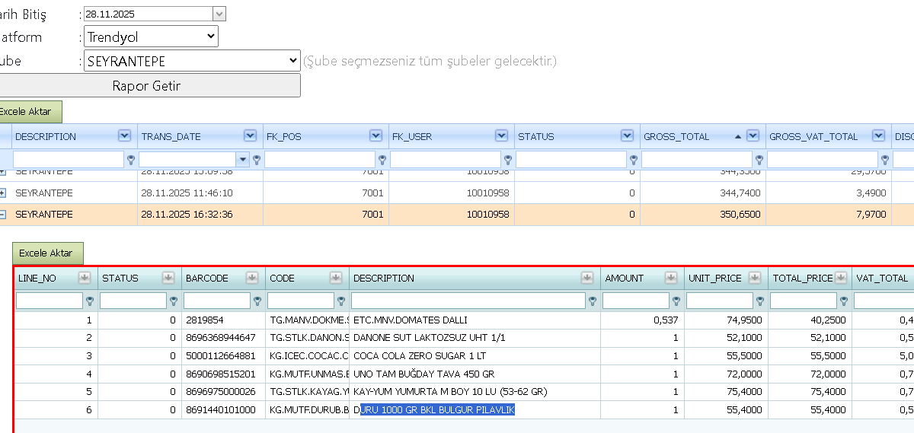Viewport: 914px width, 433px height.
Task: Click funnel icon beside FK_USER filter box
Action: tap(508, 160)
